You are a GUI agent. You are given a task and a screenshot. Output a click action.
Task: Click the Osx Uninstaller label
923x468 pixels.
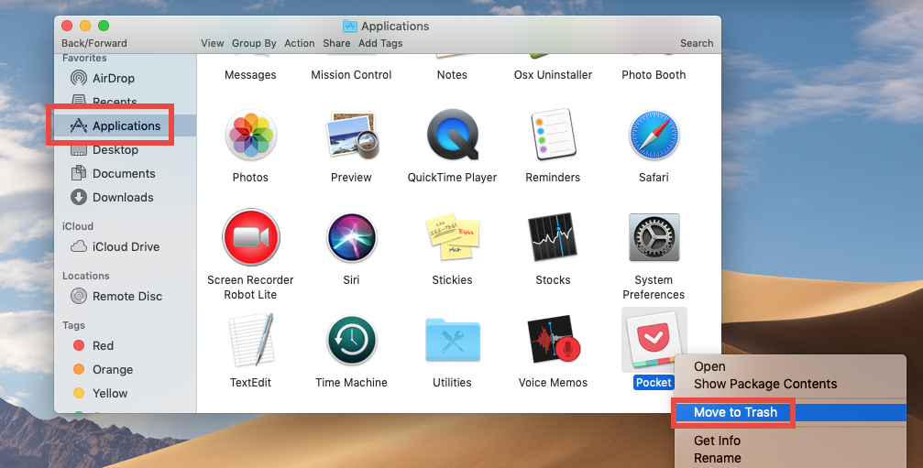553,75
